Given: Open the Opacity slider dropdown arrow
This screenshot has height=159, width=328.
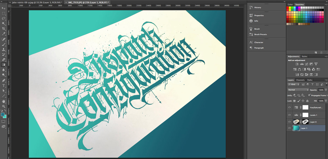Looking at the screenshot, I should [325, 90].
